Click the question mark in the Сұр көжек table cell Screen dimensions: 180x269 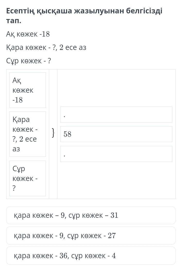click(x=14, y=188)
